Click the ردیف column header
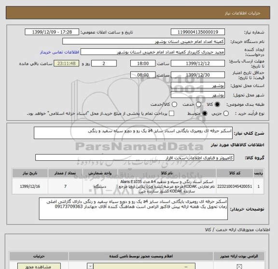Viewport: 278px width, 269px height. (x=259, y=173)
